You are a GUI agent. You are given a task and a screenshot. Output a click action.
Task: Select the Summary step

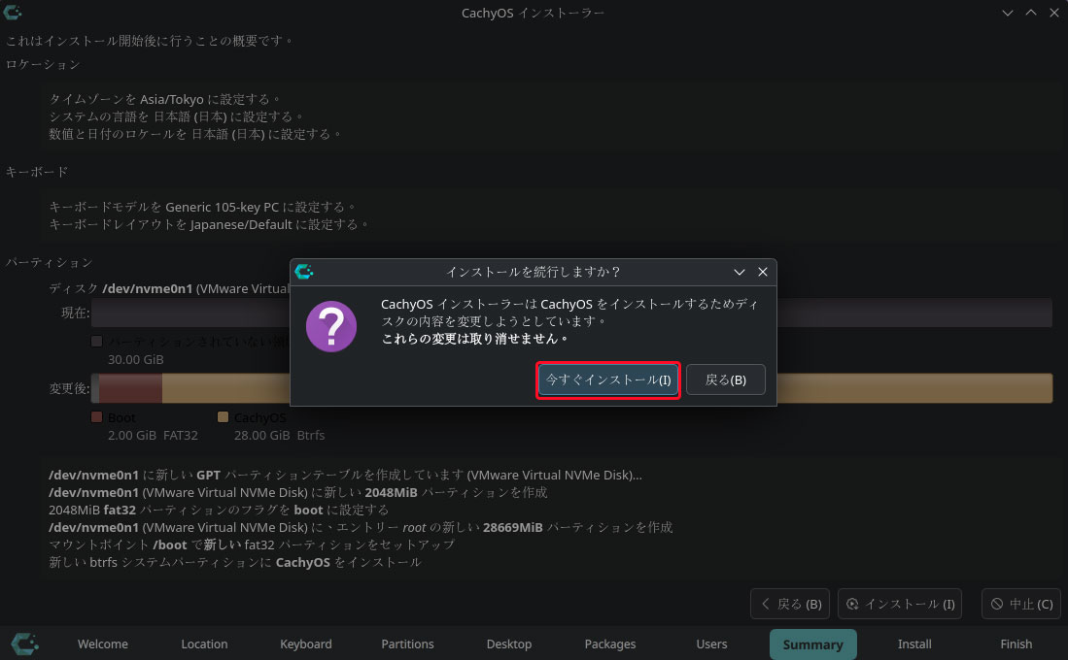click(x=813, y=644)
